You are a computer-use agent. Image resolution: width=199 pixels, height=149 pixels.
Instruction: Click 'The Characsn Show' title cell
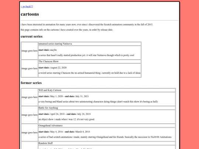[x=90, y=61]
